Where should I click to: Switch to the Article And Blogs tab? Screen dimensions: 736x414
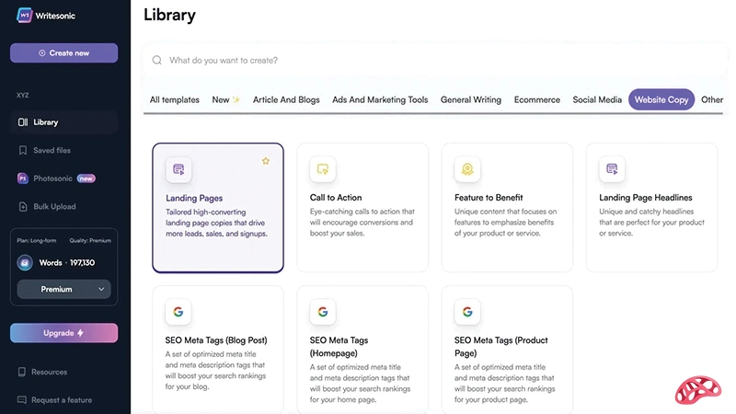coord(286,100)
